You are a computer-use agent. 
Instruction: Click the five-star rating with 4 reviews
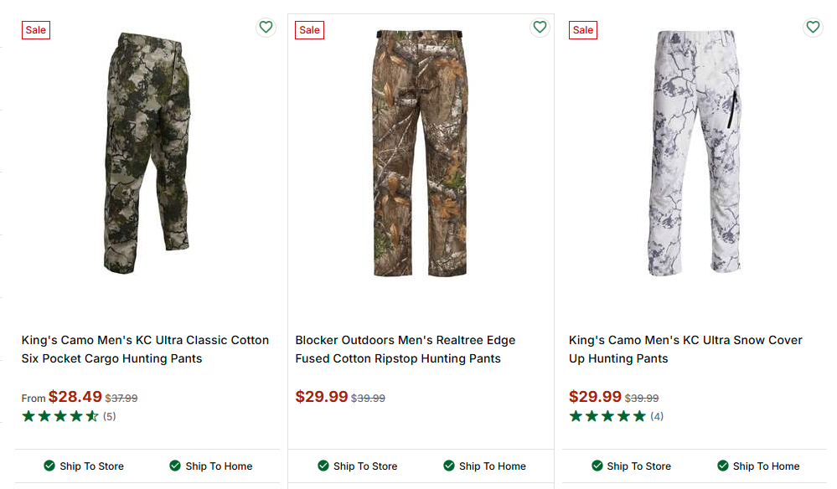607,416
